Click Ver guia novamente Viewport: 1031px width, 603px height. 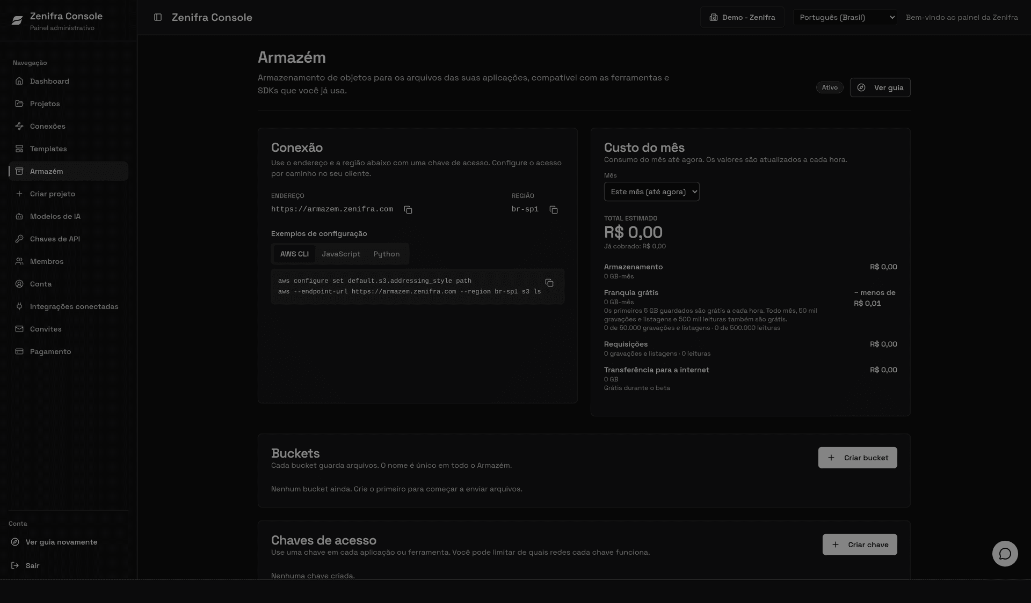click(x=68, y=542)
